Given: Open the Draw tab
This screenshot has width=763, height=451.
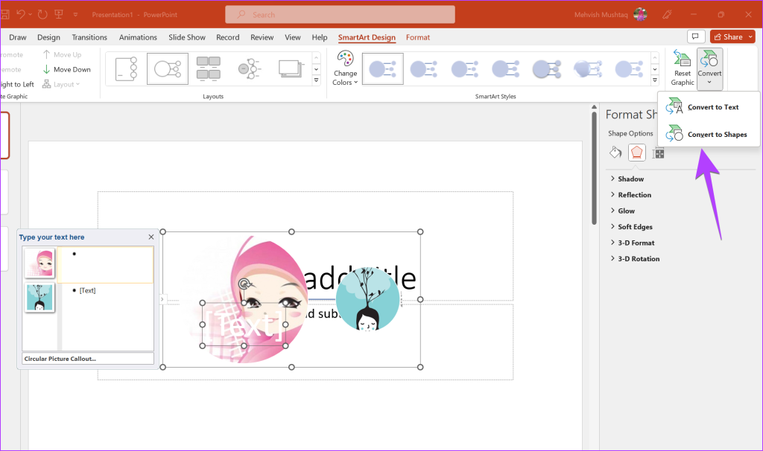Looking at the screenshot, I should click(18, 37).
